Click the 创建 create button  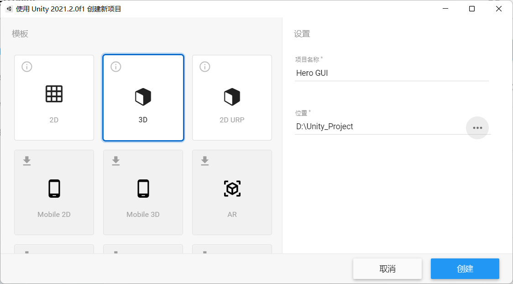pyautogui.click(x=465, y=269)
